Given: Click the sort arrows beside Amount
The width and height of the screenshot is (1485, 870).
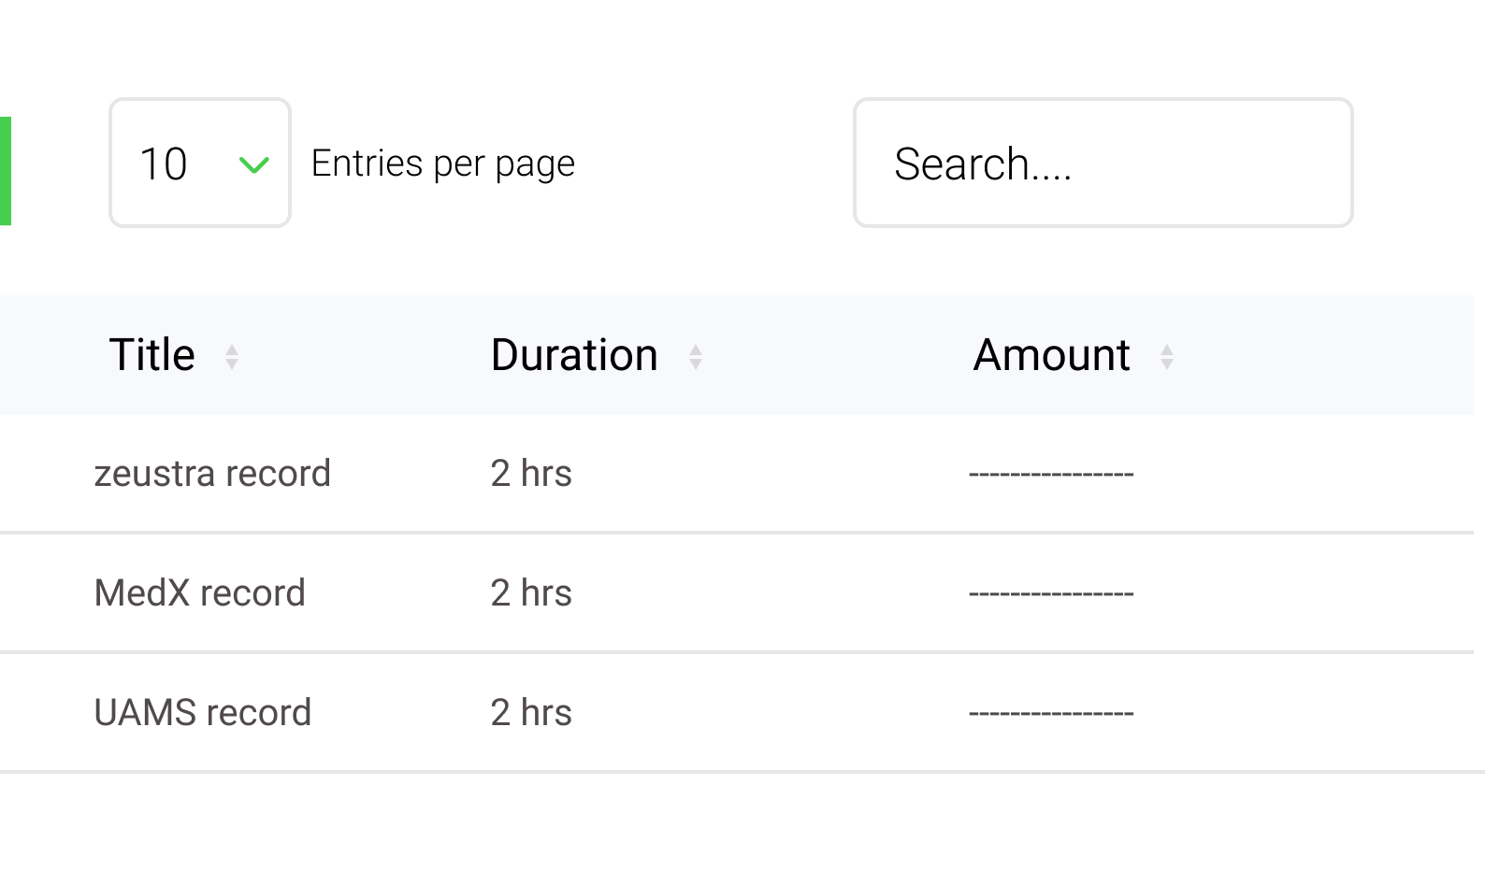Looking at the screenshot, I should click(x=1166, y=357).
